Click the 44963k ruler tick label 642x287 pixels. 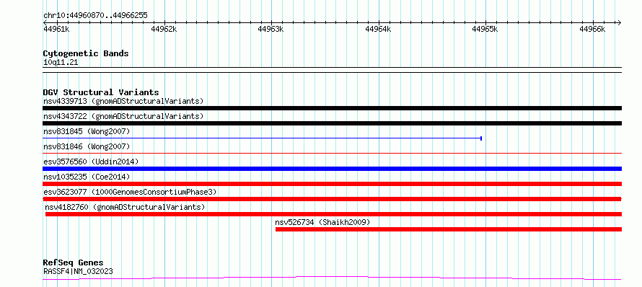(271, 29)
